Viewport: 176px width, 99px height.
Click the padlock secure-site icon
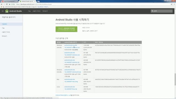point(10,4)
